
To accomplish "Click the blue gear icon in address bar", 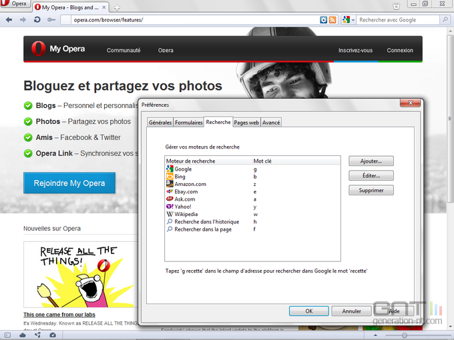I will tap(323, 19).
